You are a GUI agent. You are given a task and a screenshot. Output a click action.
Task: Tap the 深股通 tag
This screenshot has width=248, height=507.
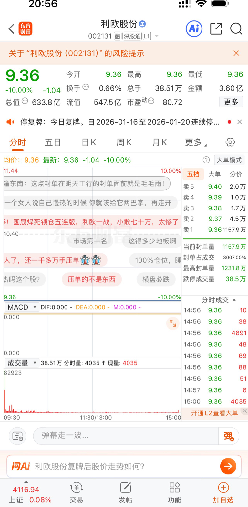coord(132,36)
